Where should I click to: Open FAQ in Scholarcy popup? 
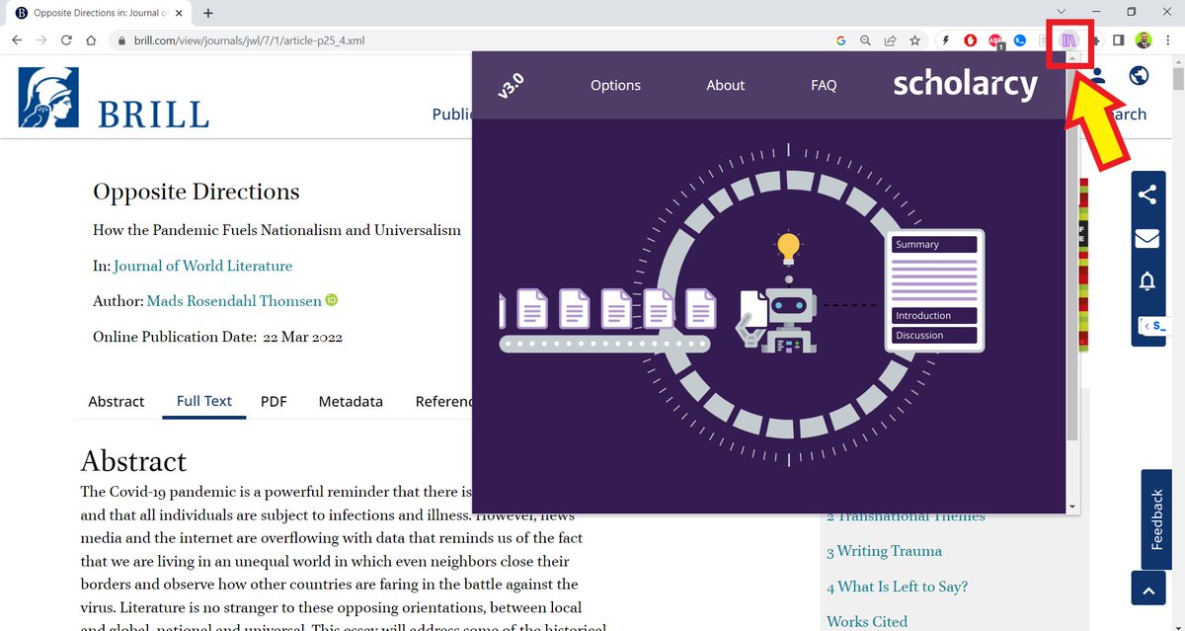click(x=824, y=85)
